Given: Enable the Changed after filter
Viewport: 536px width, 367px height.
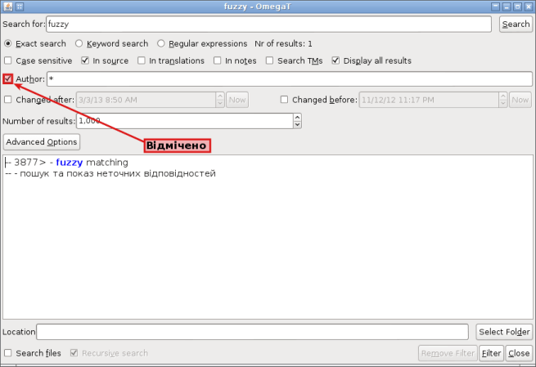Looking at the screenshot, I should 8,100.
